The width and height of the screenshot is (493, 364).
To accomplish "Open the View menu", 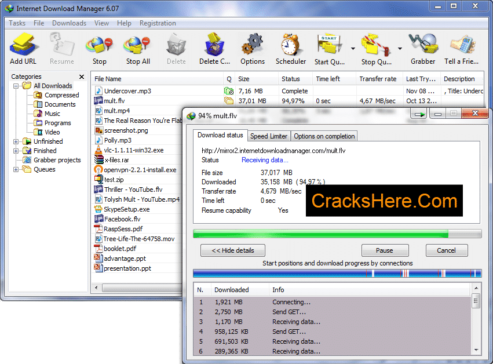I will click(x=101, y=23).
